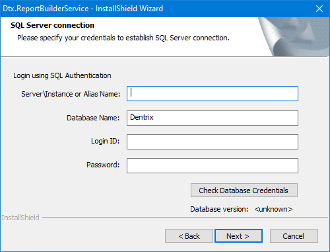Click the Dtx.ReportBuilderService window title
The height and width of the screenshot is (252, 330).
coord(82,9)
